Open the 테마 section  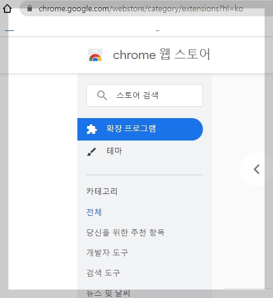[x=114, y=151]
